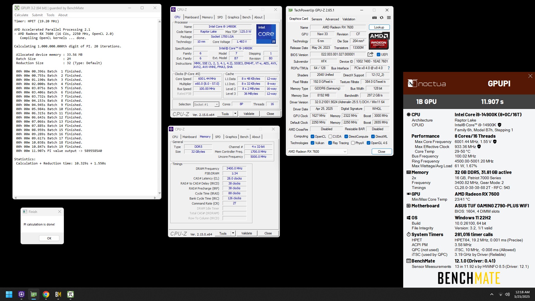Open Graphics tab in CPU-Z Memory window
Image resolution: width=535 pixels, height=301 pixels.
(231, 137)
